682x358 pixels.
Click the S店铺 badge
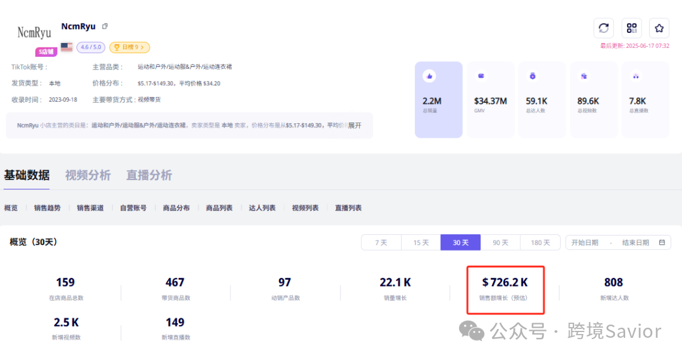coord(45,52)
